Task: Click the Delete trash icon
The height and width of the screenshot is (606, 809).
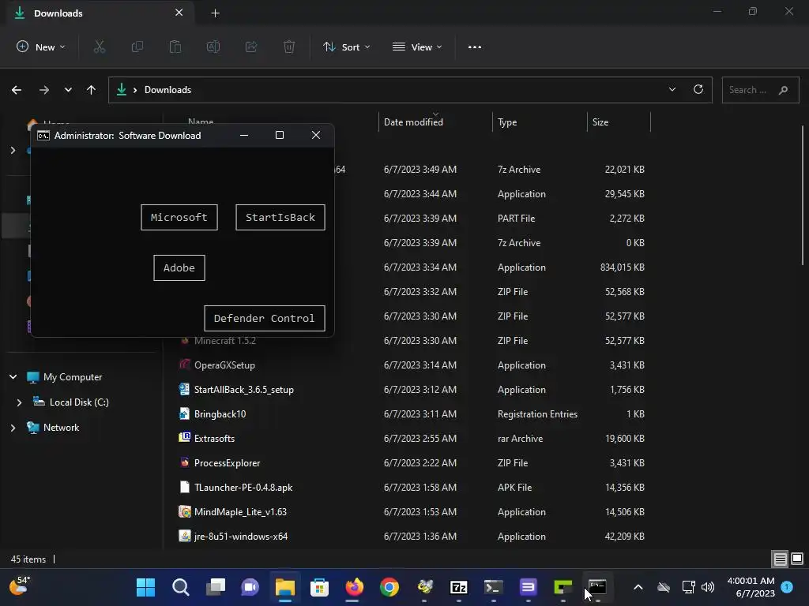Action: tap(289, 47)
